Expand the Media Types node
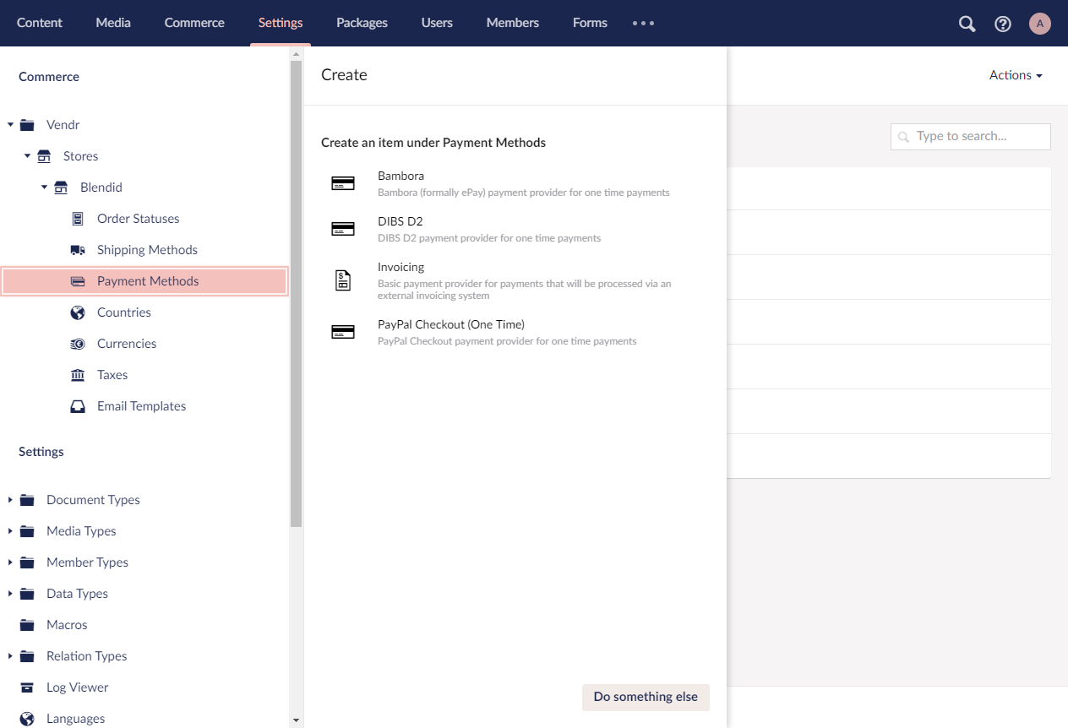Screen dimensions: 1068x728 (10, 531)
